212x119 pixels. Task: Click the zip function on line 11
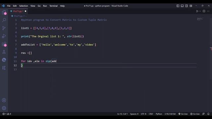pyautogui.click(x=48, y=61)
